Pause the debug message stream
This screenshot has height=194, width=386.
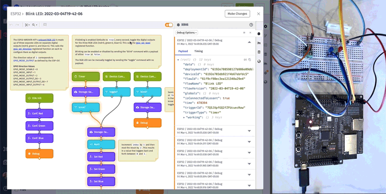click(x=244, y=33)
